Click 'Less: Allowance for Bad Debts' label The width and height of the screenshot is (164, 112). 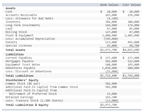click(x=29, y=18)
